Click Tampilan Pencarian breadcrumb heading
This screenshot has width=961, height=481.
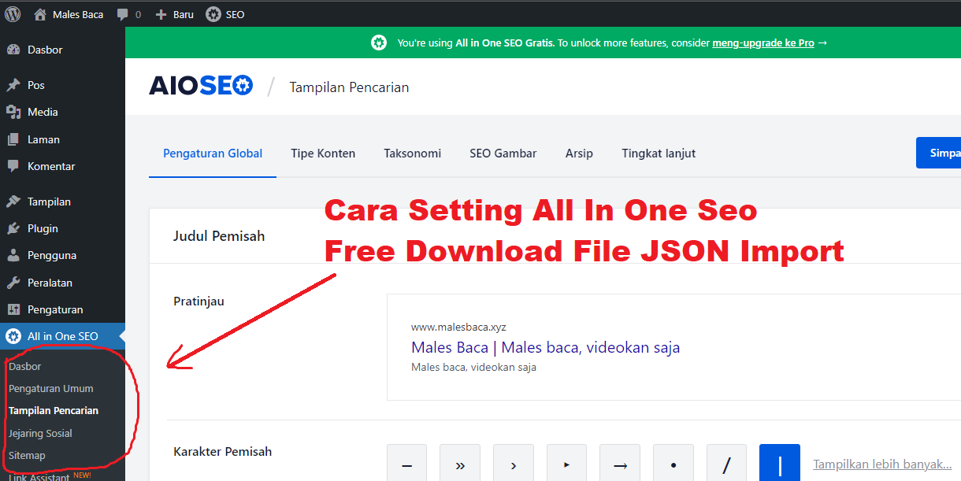click(x=349, y=87)
